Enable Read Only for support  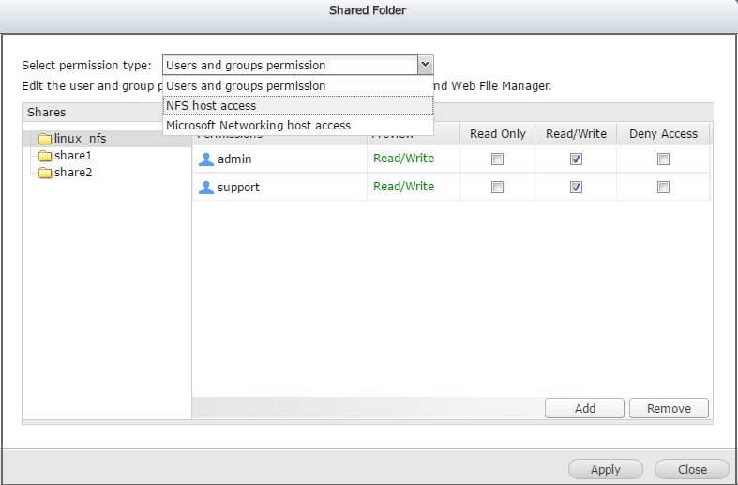[497, 188]
